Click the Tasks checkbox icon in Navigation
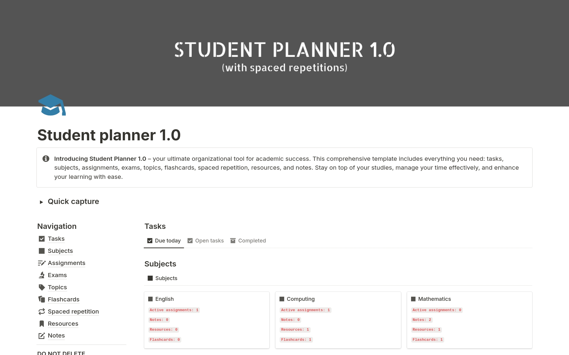Viewport: 569px width, 355px height. (42, 239)
